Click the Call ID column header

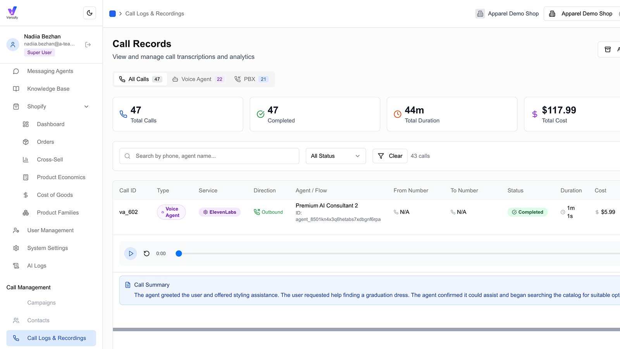click(x=128, y=190)
